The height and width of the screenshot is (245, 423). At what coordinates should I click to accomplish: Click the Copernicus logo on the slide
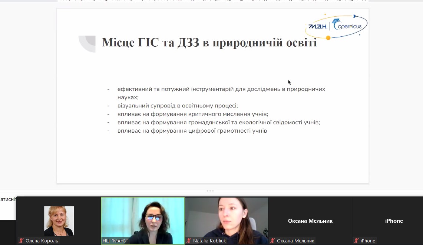tap(336, 26)
